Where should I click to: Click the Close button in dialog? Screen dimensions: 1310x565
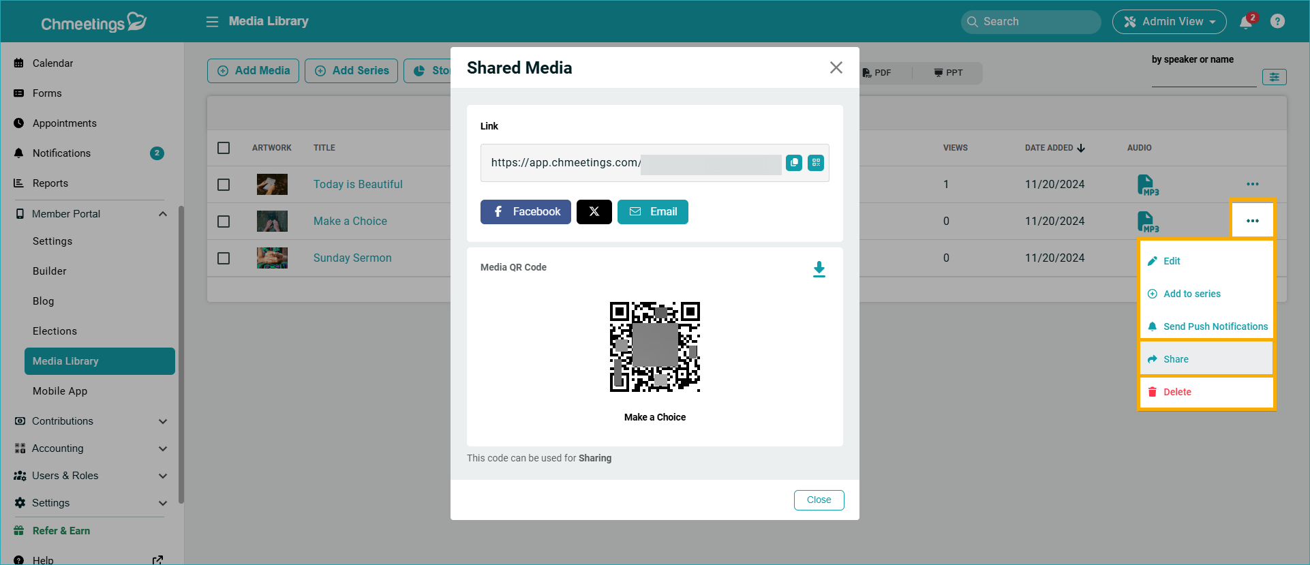[x=819, y=500]
